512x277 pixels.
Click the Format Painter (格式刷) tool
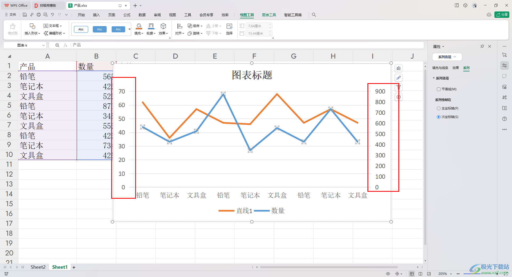pyautogui.click(x=13, y=29)
